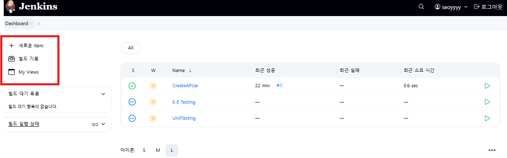Go to the Dashboard breadcrumb

tap(17, 23)
